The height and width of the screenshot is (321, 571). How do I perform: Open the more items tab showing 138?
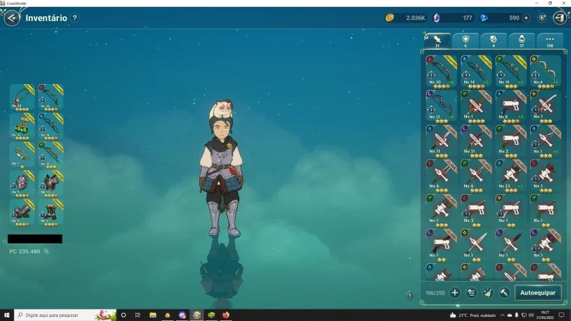549,41
